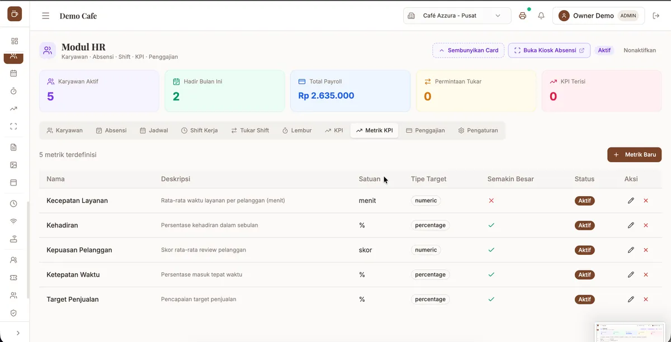
Task: Open the dashboard grid icon in sidebar
Action: pos(14,41)
